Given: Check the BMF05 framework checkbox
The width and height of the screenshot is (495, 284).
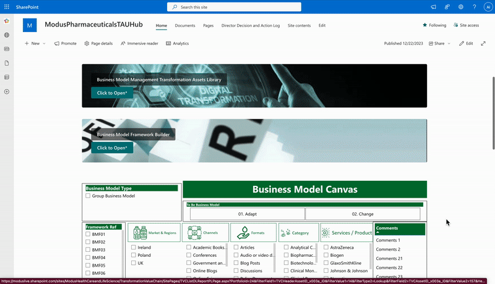Looking at the screenshot, I should pyautogui.click(x=88, y=265).
